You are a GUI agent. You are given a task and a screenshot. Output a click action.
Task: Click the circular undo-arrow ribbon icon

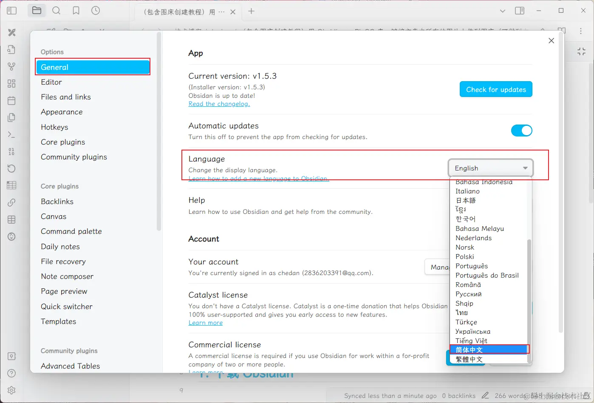point(11,168)
